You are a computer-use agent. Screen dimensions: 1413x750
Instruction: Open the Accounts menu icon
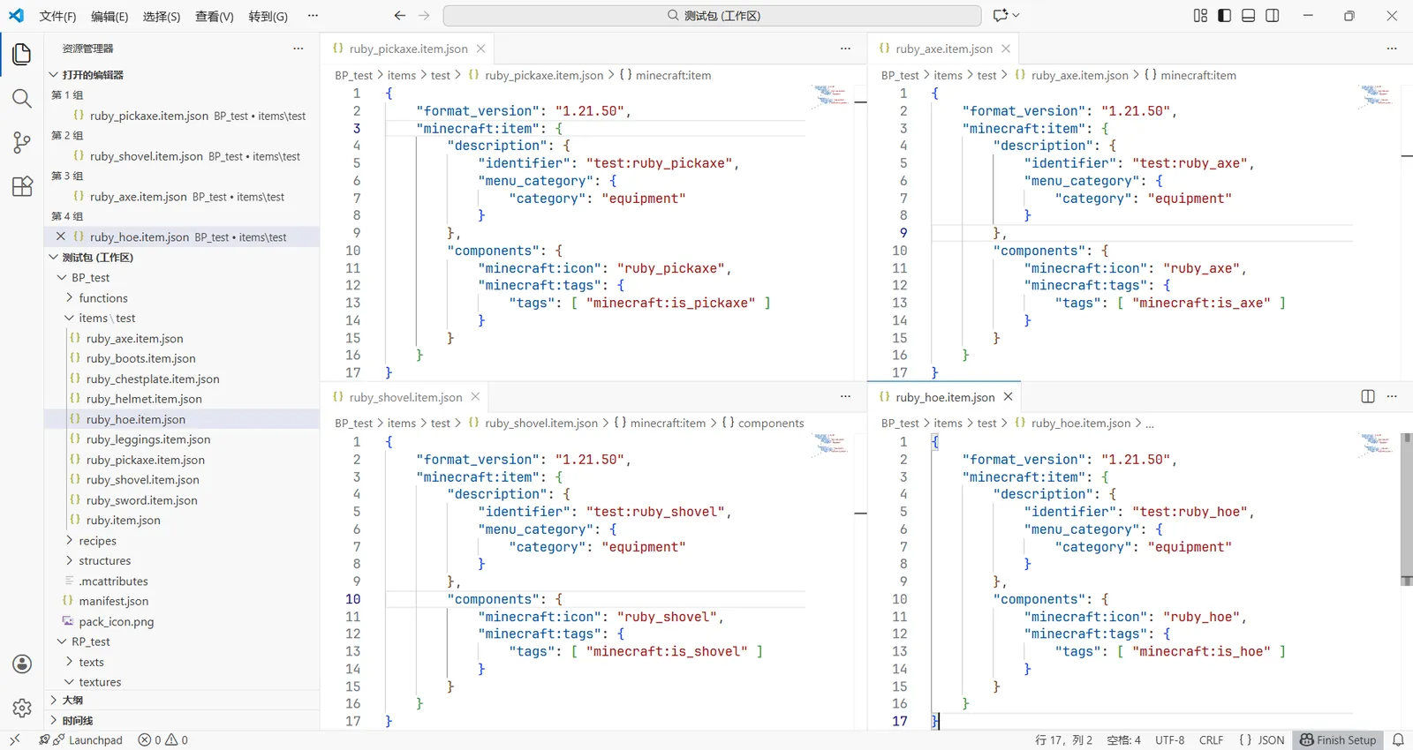tap(22, 664)
